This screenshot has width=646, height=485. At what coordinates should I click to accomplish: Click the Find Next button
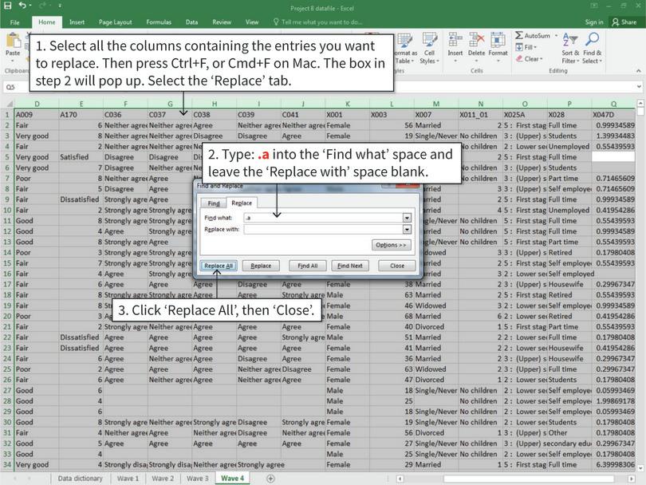[x=349, y=266]
